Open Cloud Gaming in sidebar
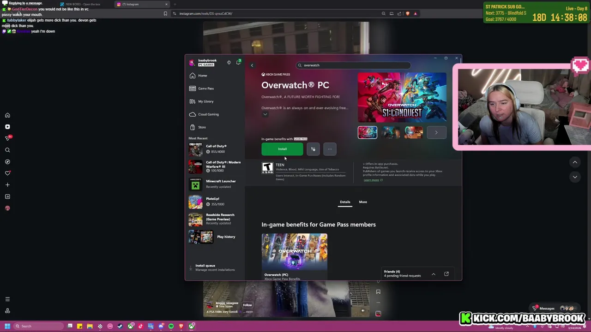 [205, 114]
